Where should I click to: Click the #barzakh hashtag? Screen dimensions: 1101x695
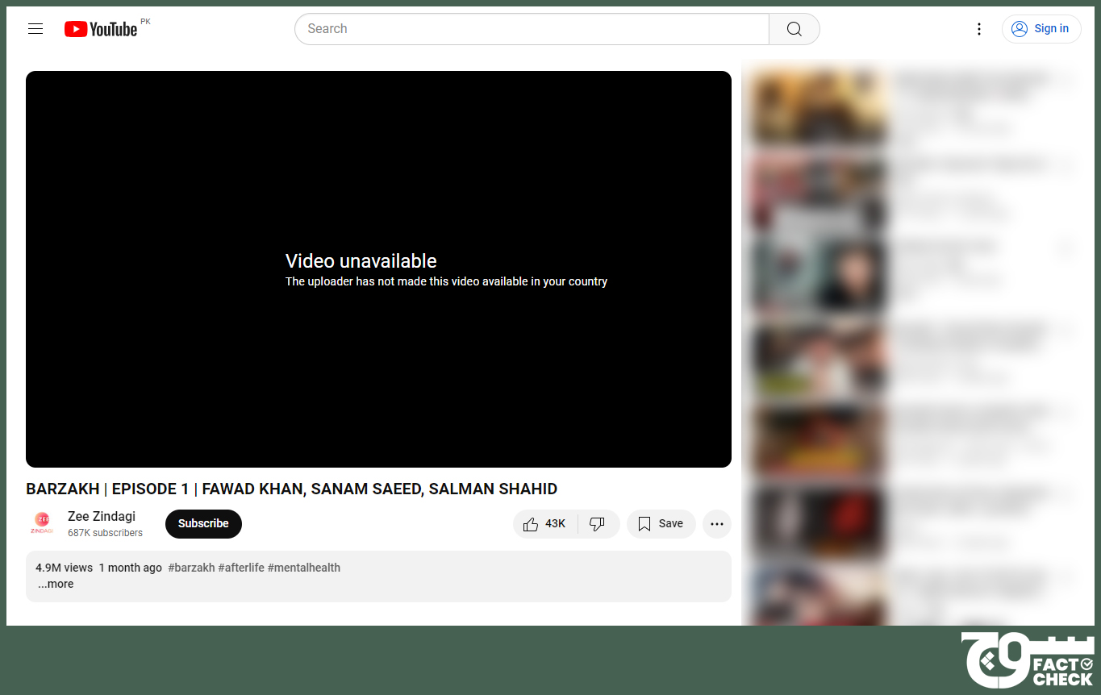point(191,568)
